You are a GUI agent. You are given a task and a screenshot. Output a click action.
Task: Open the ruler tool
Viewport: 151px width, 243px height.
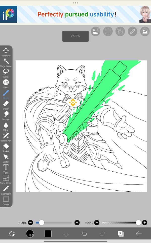[133, 31]
